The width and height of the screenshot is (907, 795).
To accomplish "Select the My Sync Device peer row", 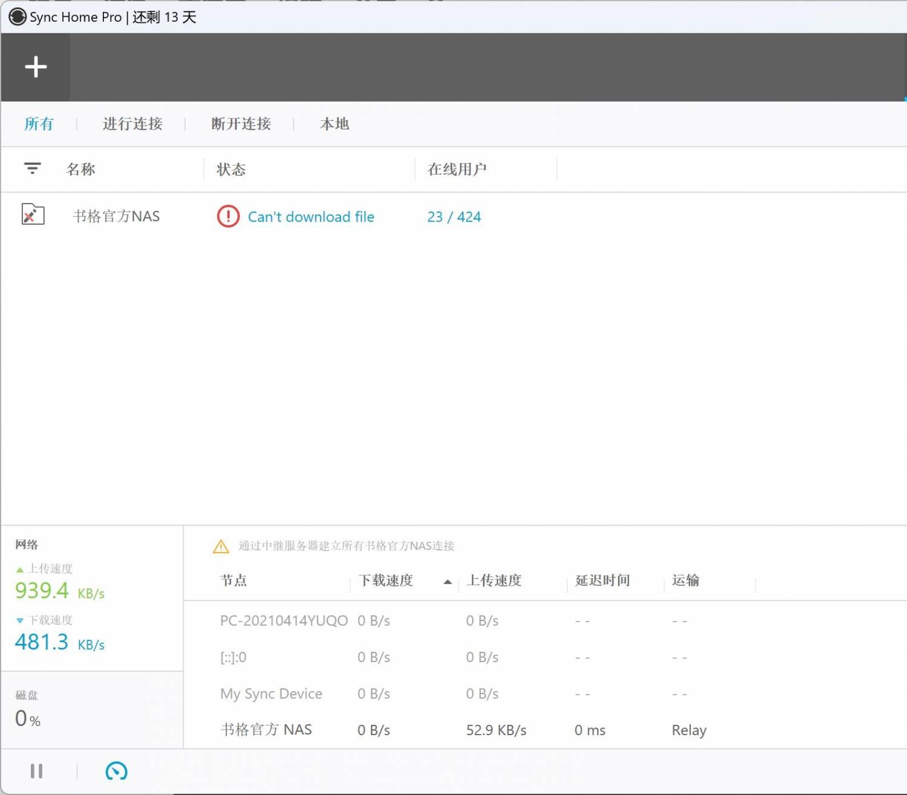I will [x=271, y=694].
